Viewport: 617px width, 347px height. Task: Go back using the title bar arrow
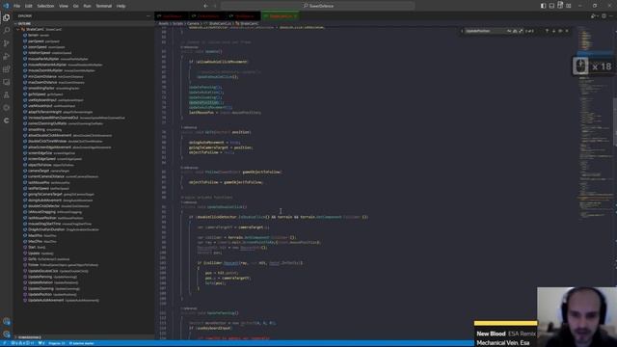coord(205,6)
